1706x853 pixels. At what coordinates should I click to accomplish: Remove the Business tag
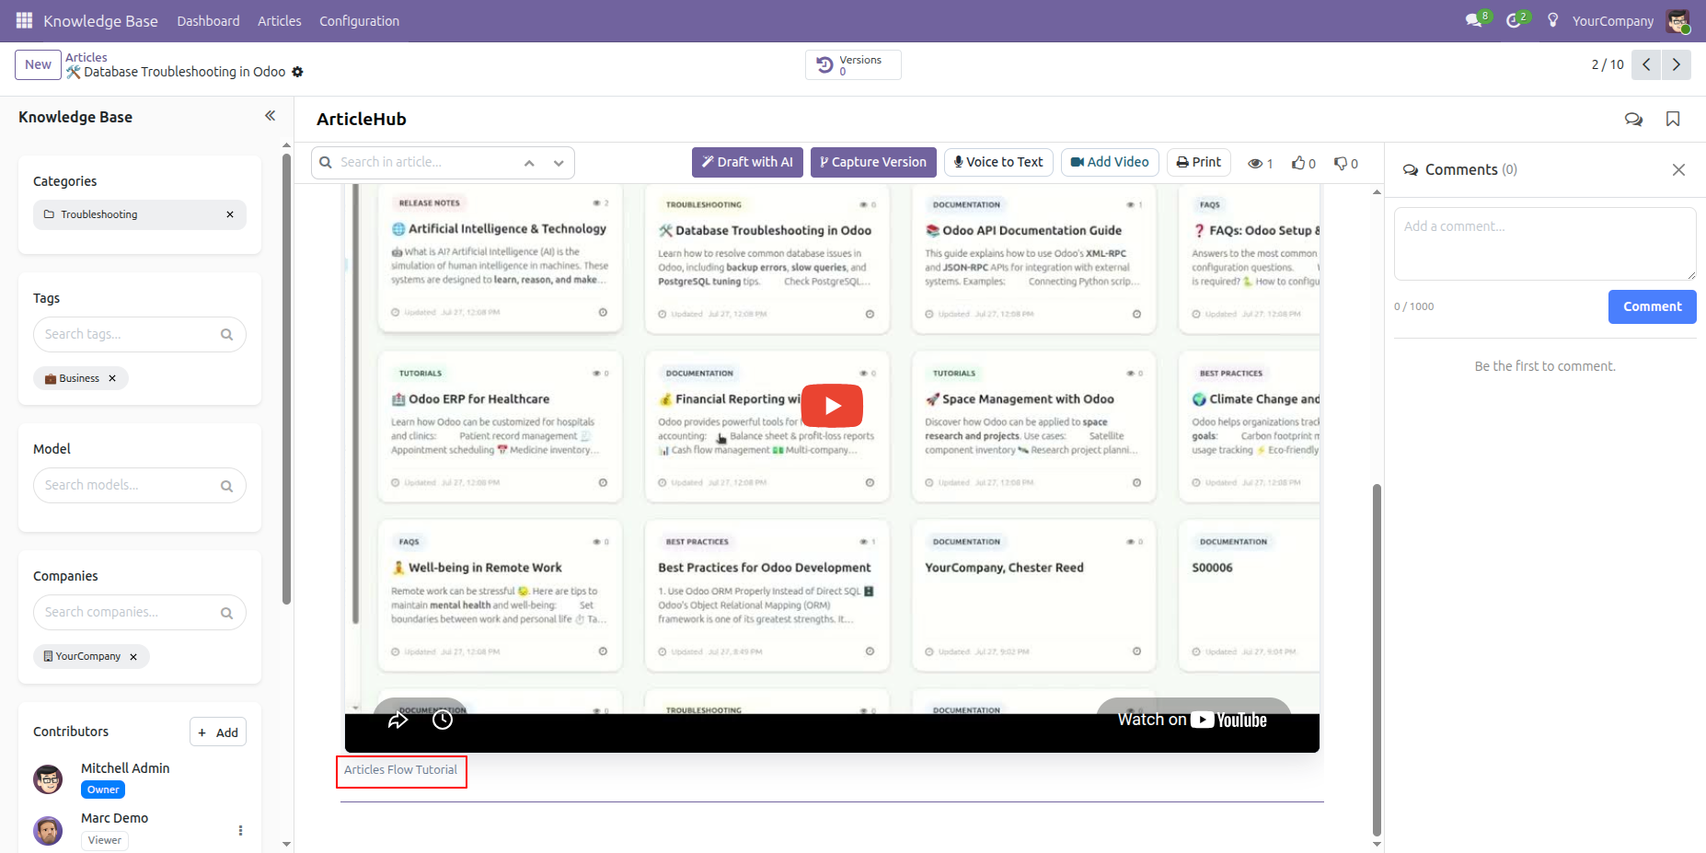click(x=112, y=378)
